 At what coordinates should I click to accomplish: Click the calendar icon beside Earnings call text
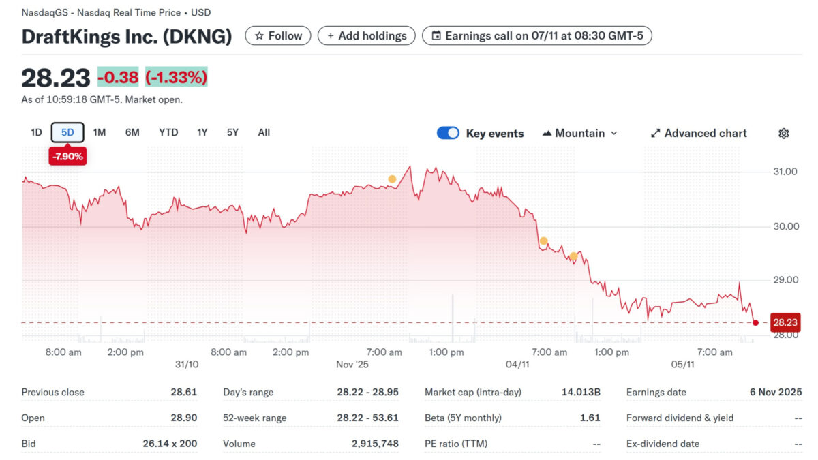click(436, 35)
